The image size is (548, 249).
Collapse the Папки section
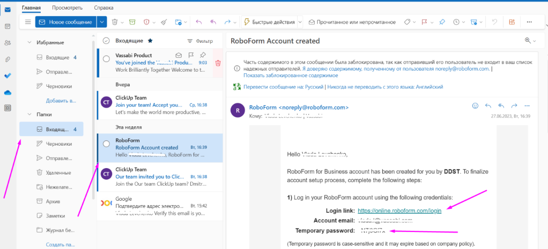[x=29, y=114]
